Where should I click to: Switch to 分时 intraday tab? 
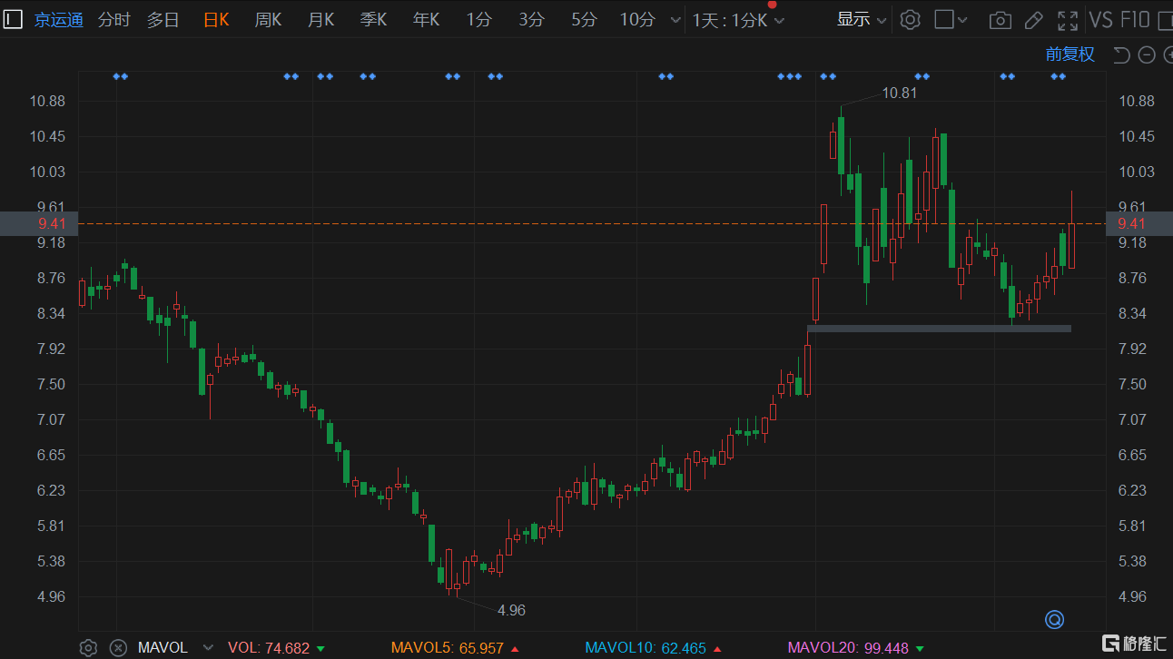pyautogui.click(x=114, y=20)
